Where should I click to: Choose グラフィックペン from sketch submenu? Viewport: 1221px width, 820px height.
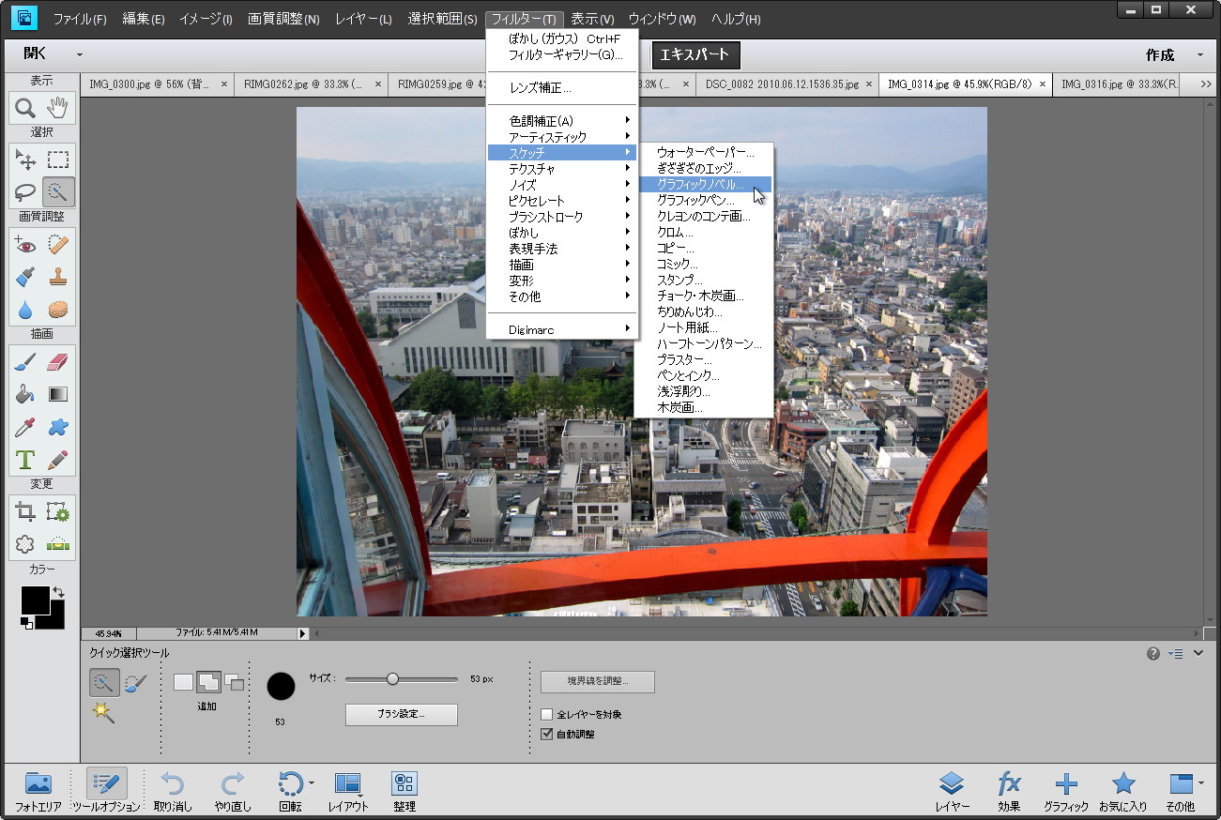[x=695, y=201]
